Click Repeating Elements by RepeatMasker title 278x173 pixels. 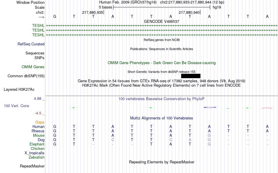(162, 162)
